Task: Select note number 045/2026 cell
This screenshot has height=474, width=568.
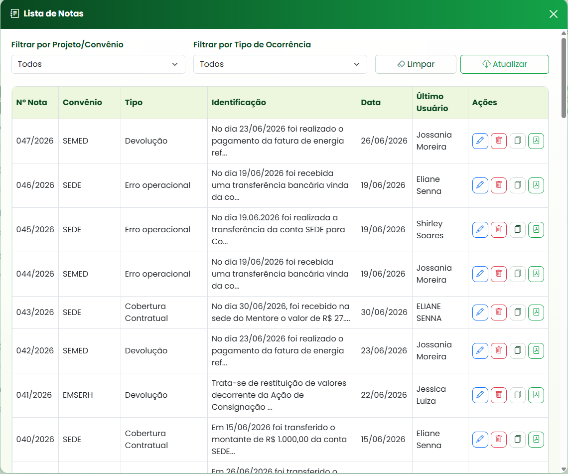Action: pyautogui.click(x=35, y=230)
